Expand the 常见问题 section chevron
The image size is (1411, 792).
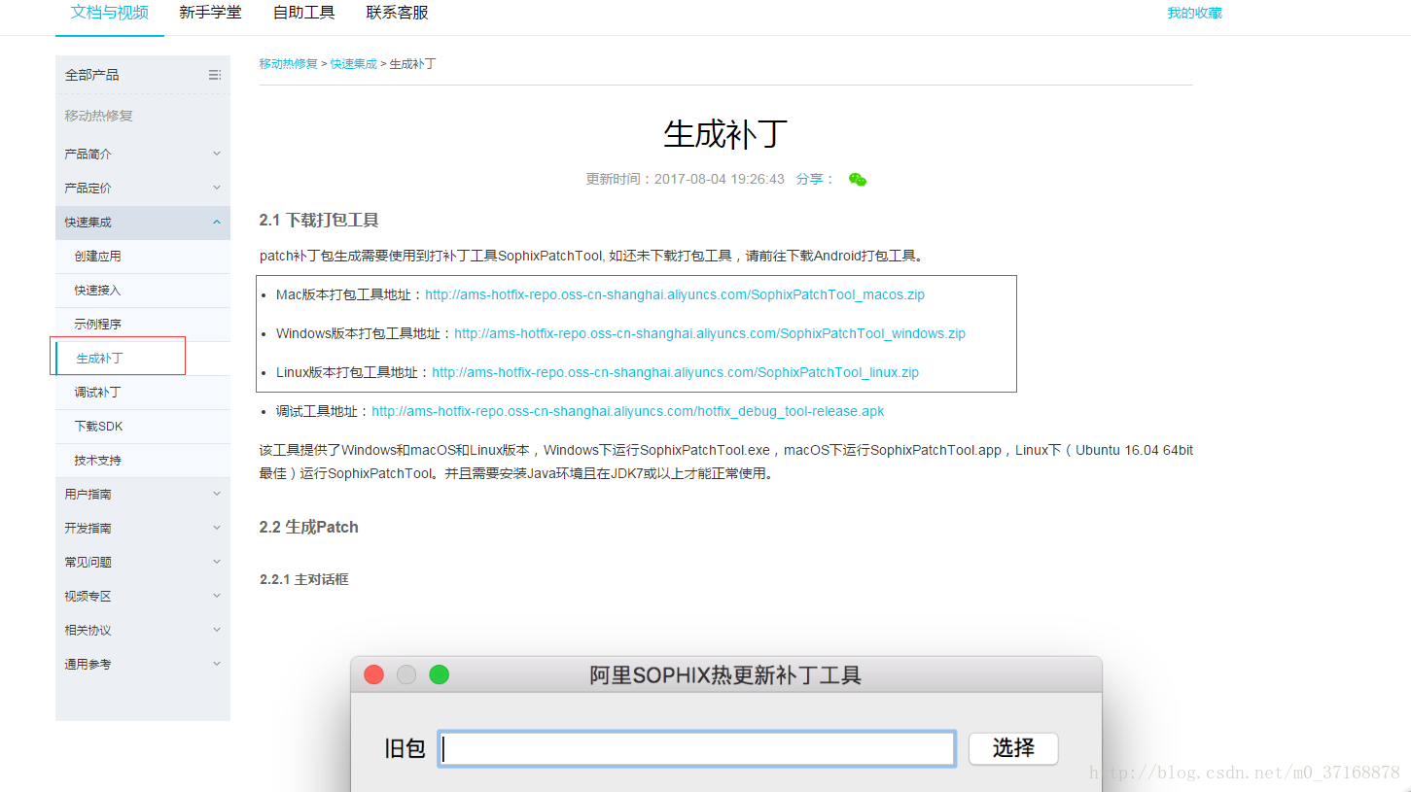217,562
